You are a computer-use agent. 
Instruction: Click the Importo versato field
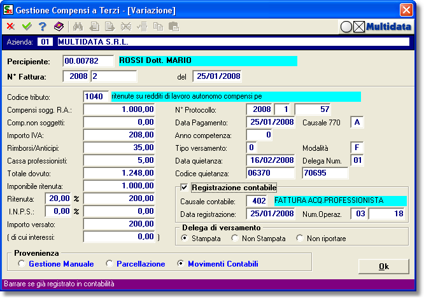click(x=119, y=224)
